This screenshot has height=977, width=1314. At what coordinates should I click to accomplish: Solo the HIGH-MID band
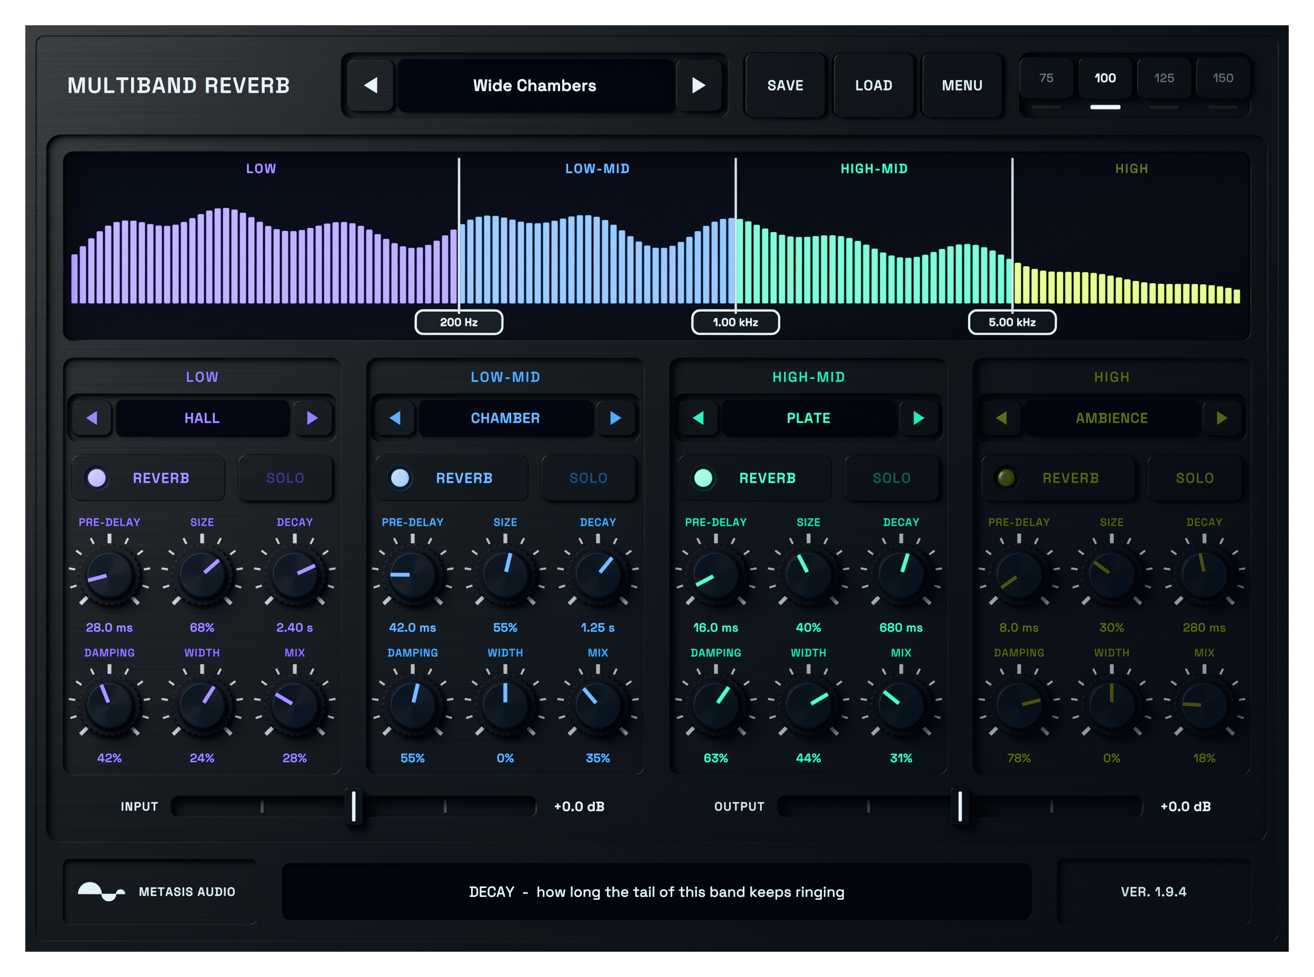tap(892, 478)
